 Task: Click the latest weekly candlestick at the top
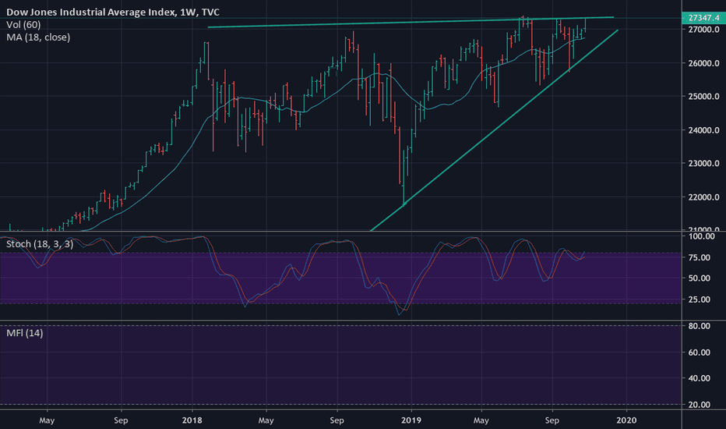(x=586, y=25)
